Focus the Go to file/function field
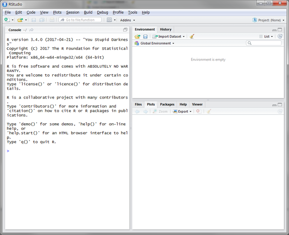This screenshot has height=235, width=289. [80, 20]
